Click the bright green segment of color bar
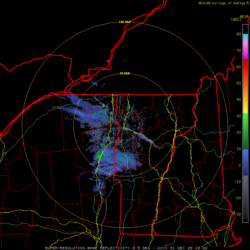The width and height of the screenshot is (250, 250). point(245,119)
